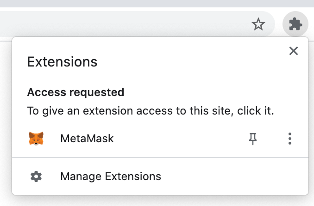Select the MetaMask extension name
Image resolution: width=314 pixels, height=206 pixels.
[87, 139]
